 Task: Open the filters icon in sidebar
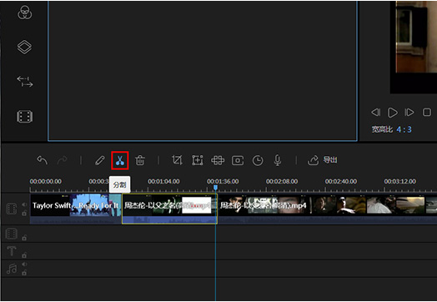25,13
